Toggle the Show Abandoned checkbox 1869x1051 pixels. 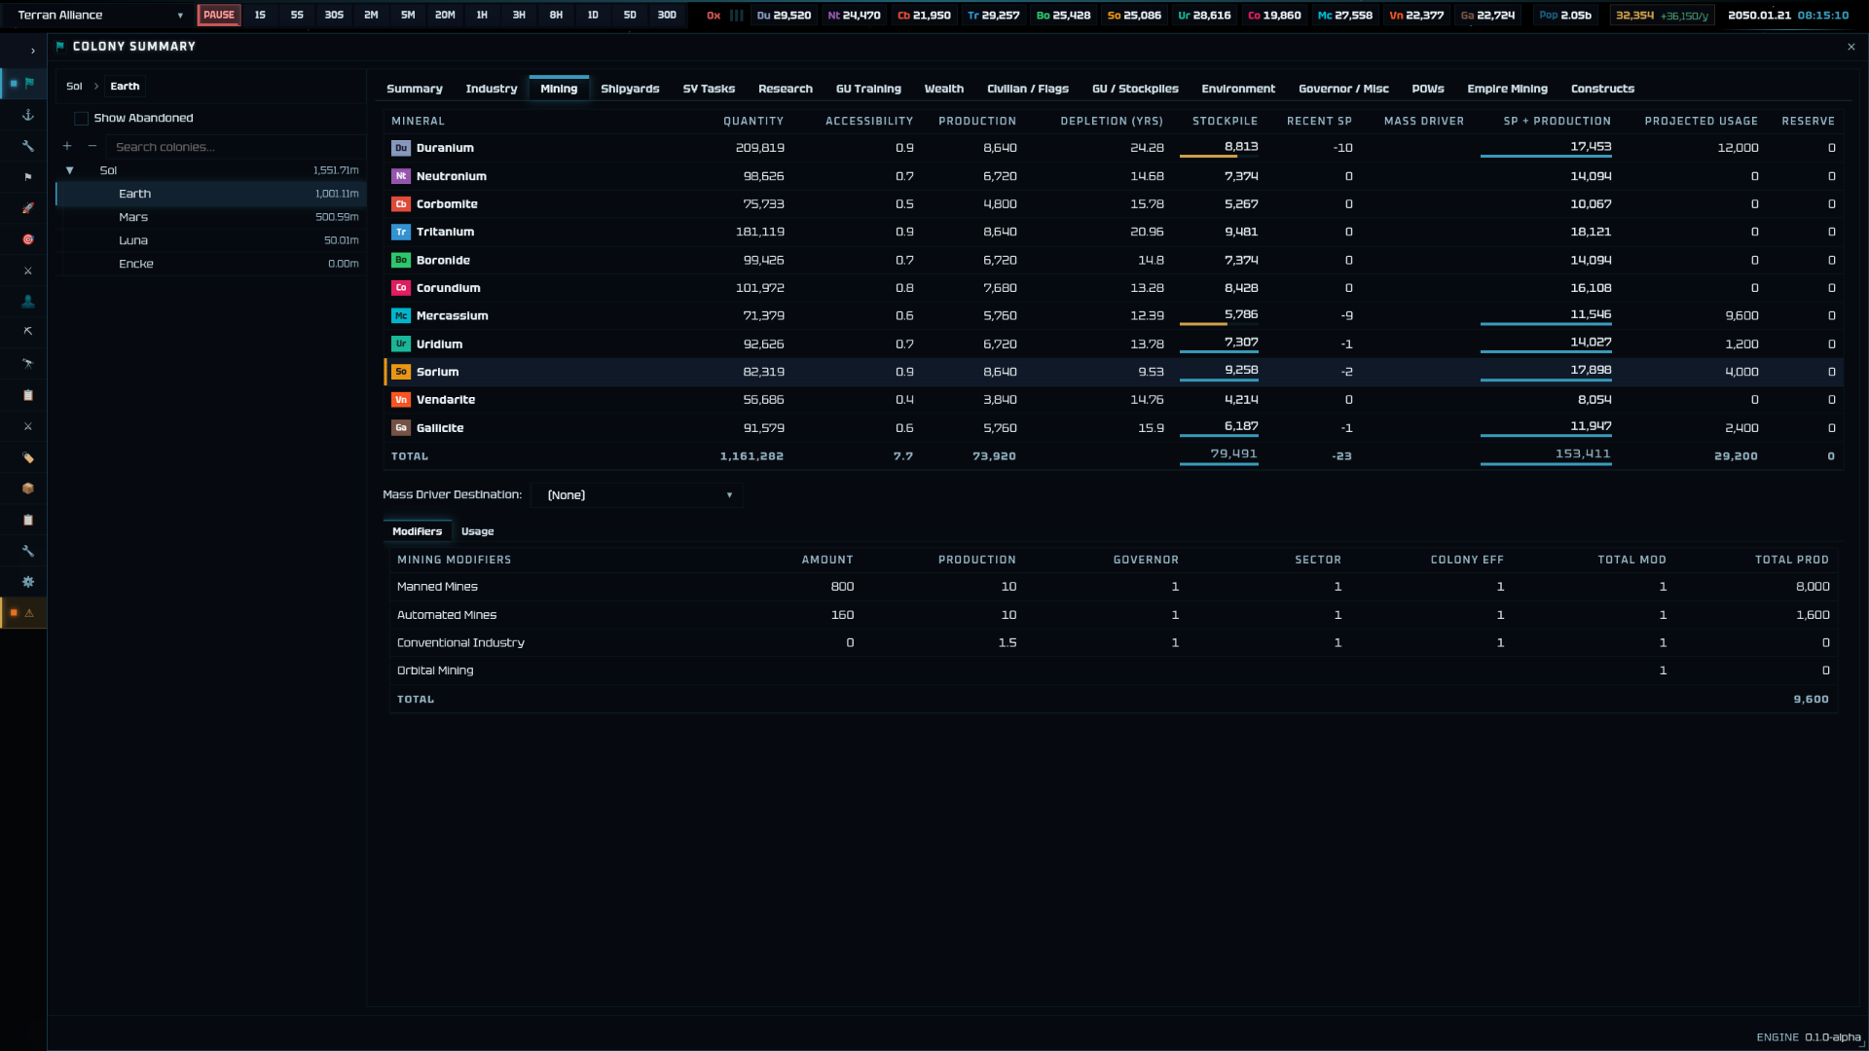(82, 119)
